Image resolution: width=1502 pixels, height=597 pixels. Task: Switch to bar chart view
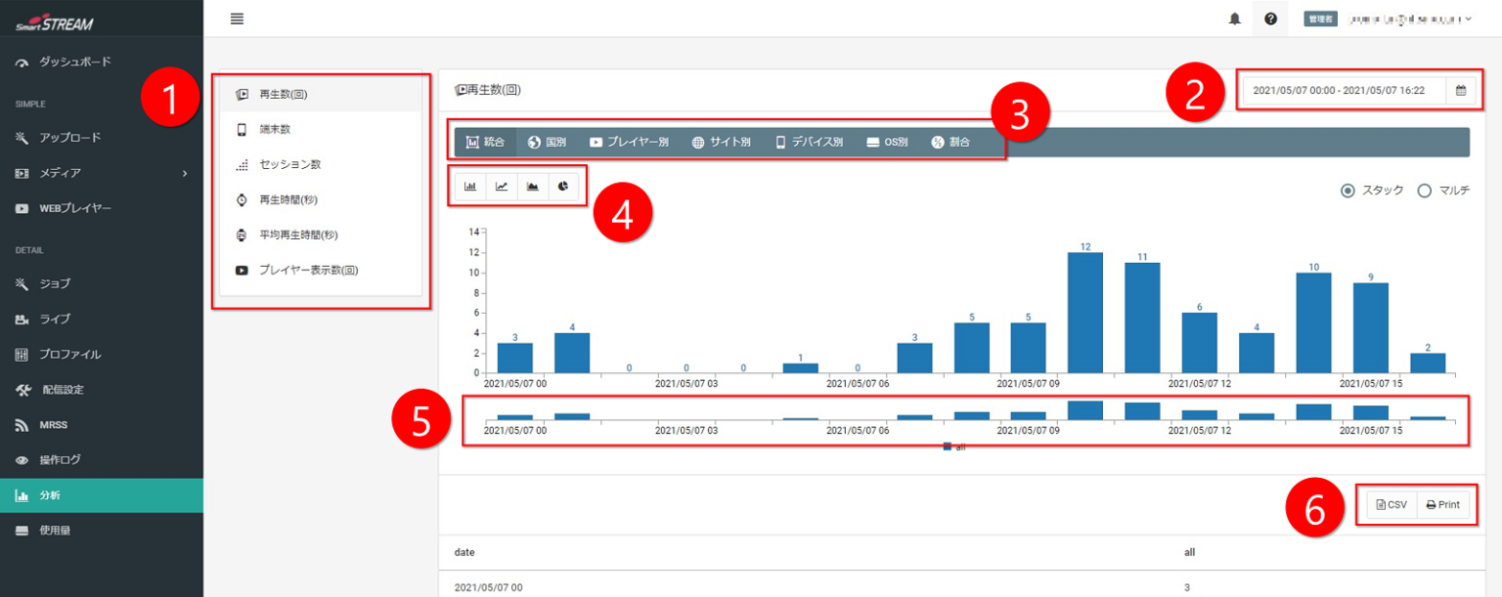pyautogui.click(x=470, y=186)
